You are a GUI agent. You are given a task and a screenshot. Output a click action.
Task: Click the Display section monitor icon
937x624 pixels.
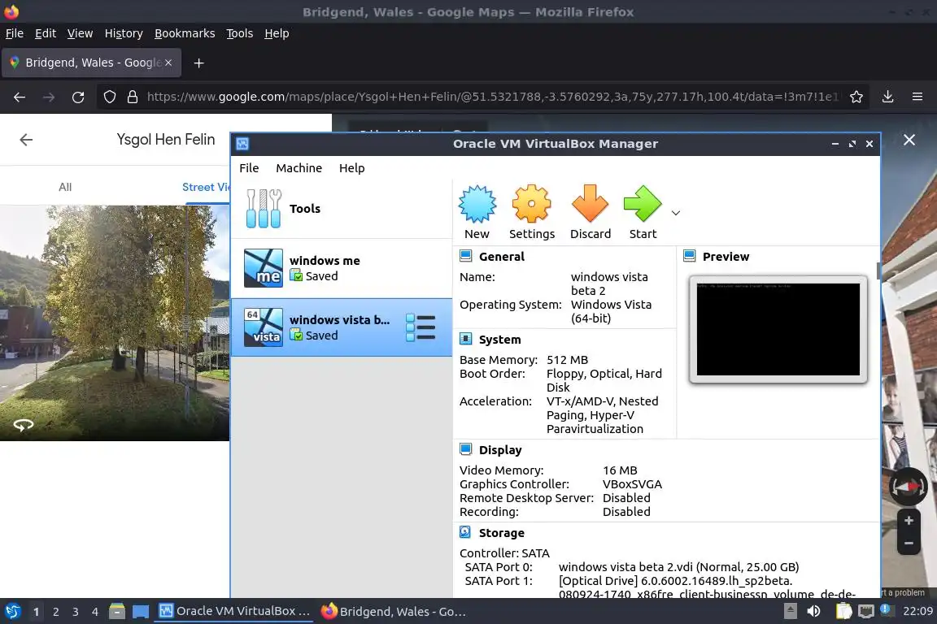pyautogui.click(x=465, y=449)
